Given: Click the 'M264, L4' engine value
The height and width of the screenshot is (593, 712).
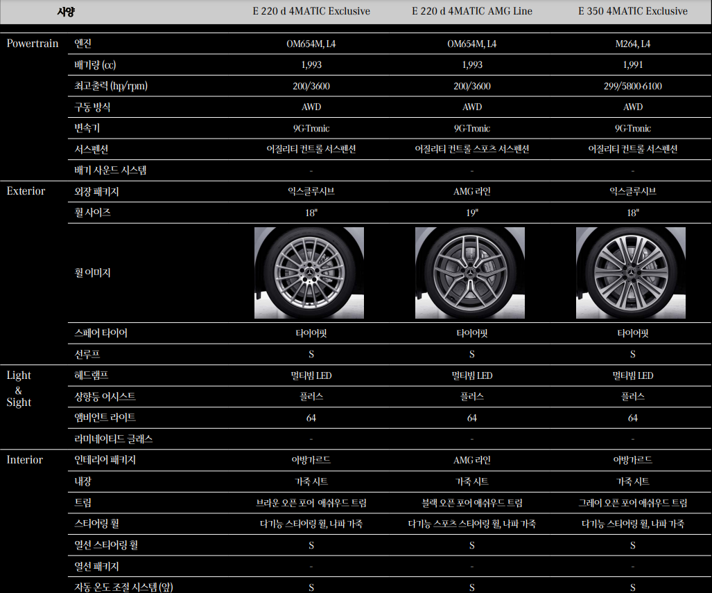Looking at the screenshot, I should tap(633, 44).
